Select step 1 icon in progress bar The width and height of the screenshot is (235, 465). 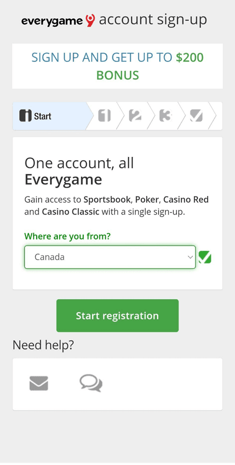tap(104, 116)
